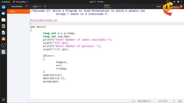
Task: Launch Thunderbird mail from the dock
Action: click(3, 13)
